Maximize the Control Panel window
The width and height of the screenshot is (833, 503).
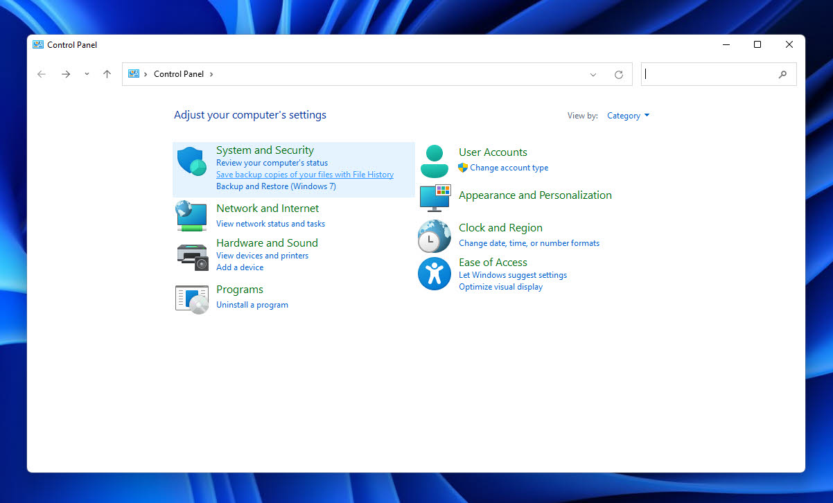pos(757,44)
